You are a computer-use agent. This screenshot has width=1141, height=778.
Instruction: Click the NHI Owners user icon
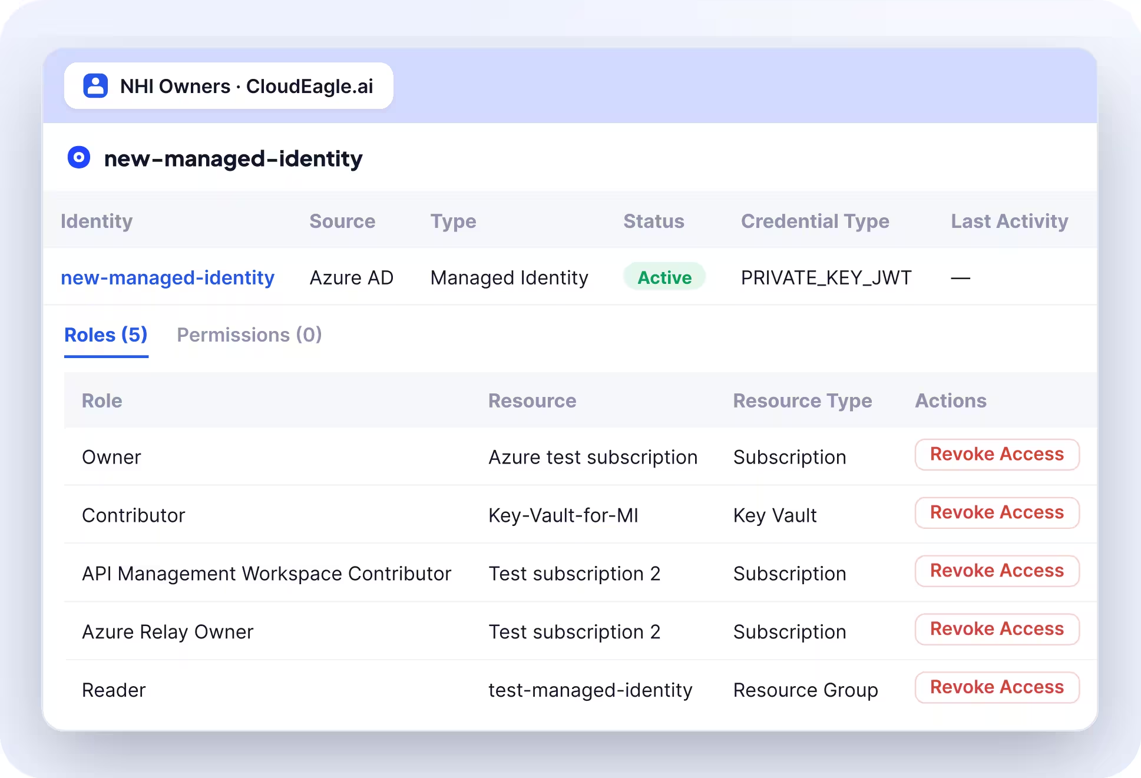[95, 86]
